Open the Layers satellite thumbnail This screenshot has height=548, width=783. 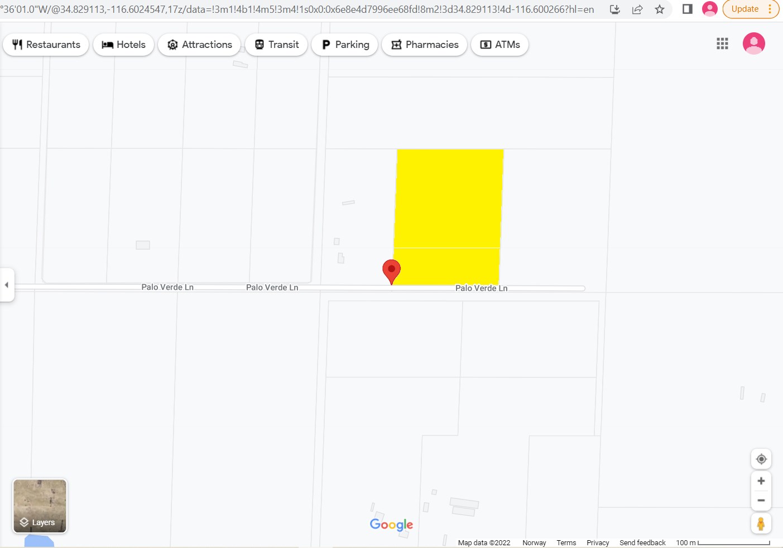(40, 506)
